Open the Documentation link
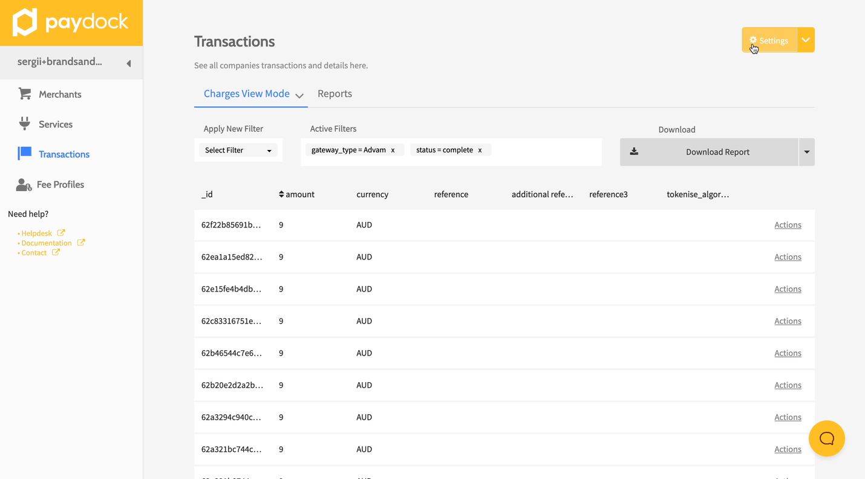The height and width of the screenshot is (479, 865). (x=47, y=243)
